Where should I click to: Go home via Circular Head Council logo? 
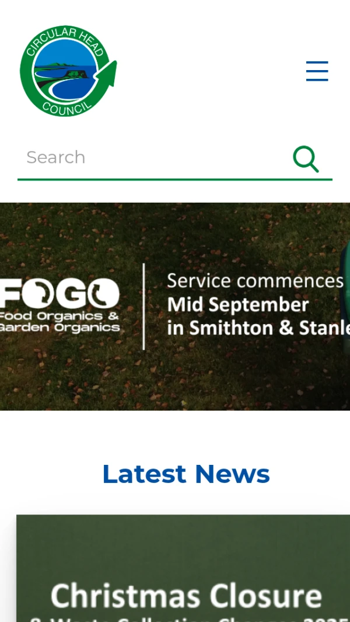[69, 71]
